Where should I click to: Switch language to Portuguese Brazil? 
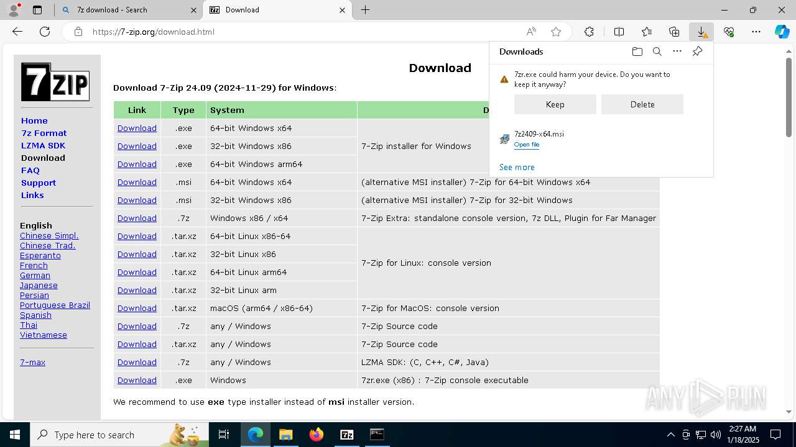(x=55, y=305)
